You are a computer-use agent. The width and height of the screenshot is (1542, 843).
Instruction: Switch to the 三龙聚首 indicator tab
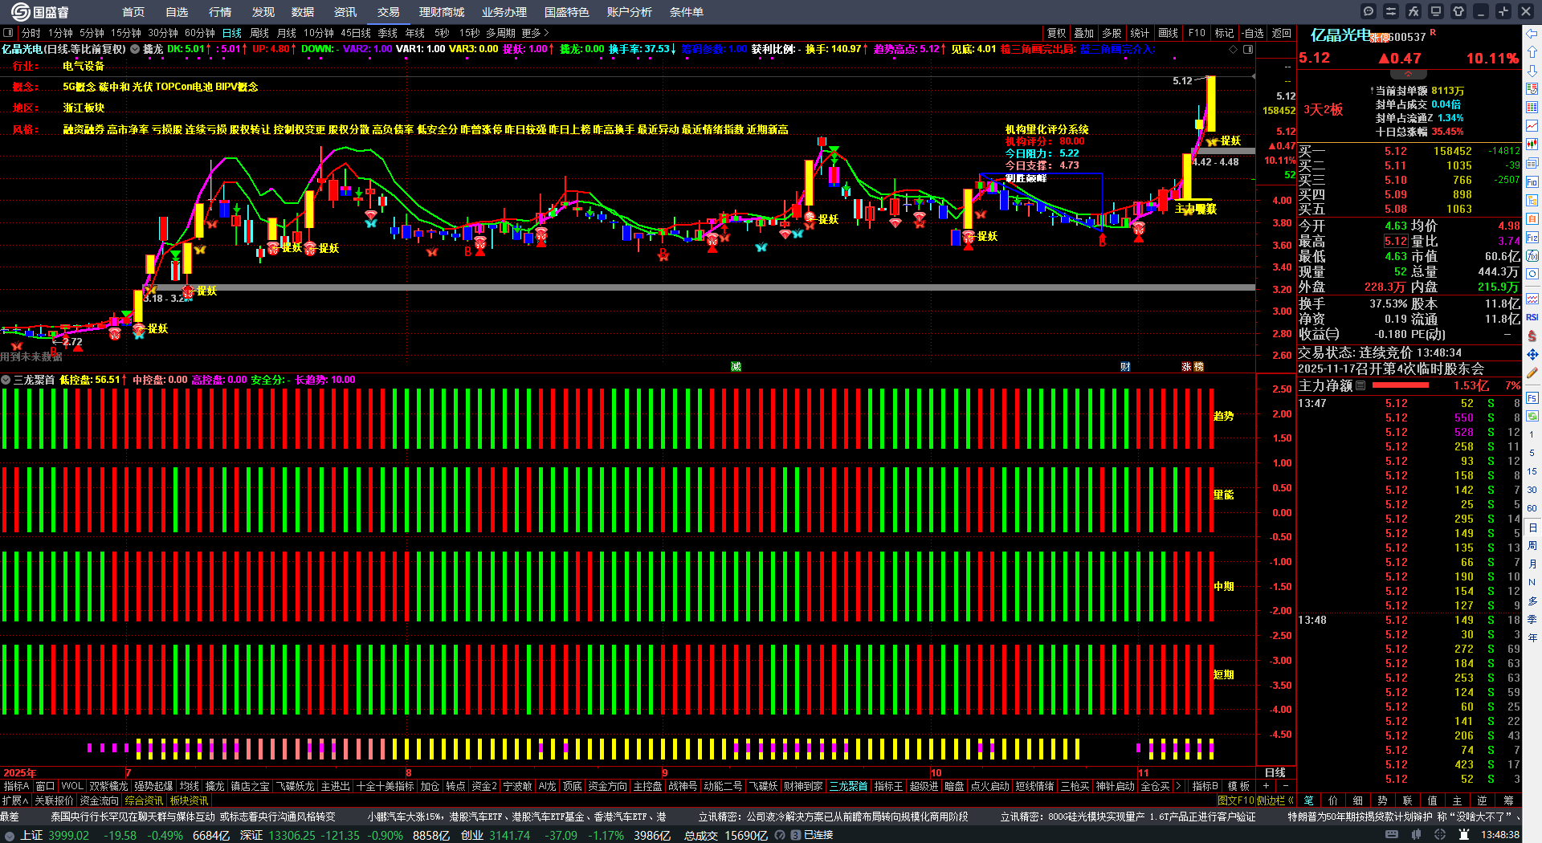coord(848,786)
